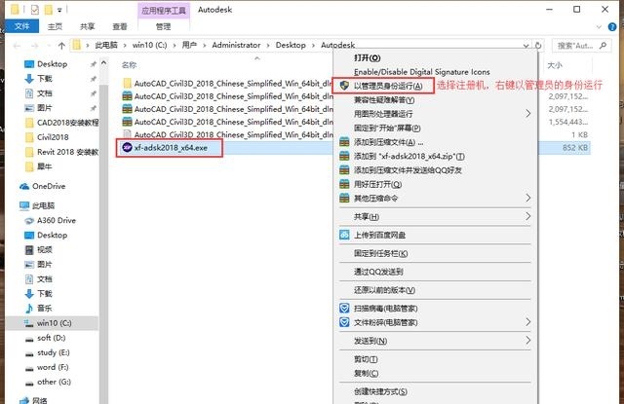Click the 此电脑 computer icon in sidebar
The image size is (624, 404).
point(24,205)
